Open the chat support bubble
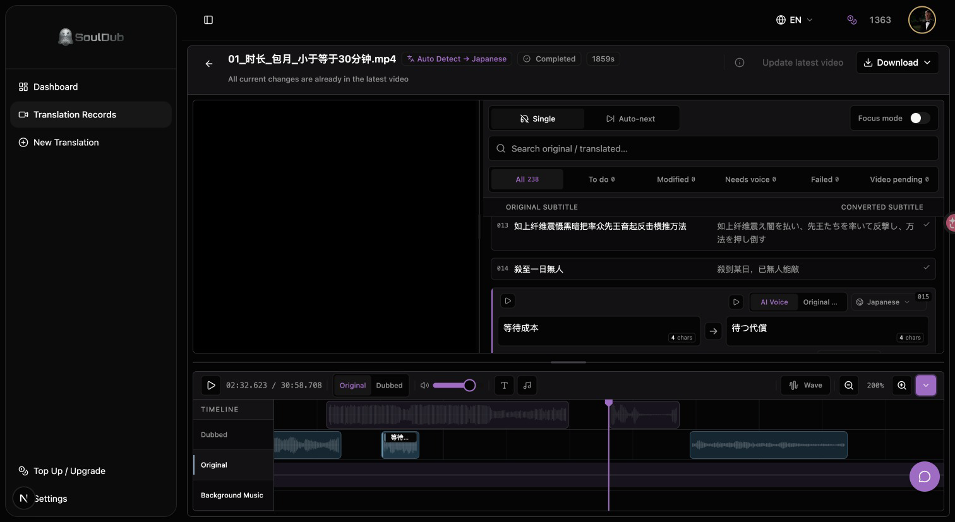Viewport: 955px width, 522px height. (x=925, y=477)
